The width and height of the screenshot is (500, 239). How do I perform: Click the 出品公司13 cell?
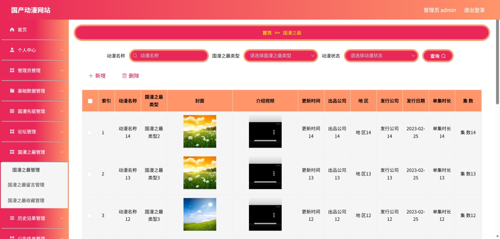[x=337, y=174]
